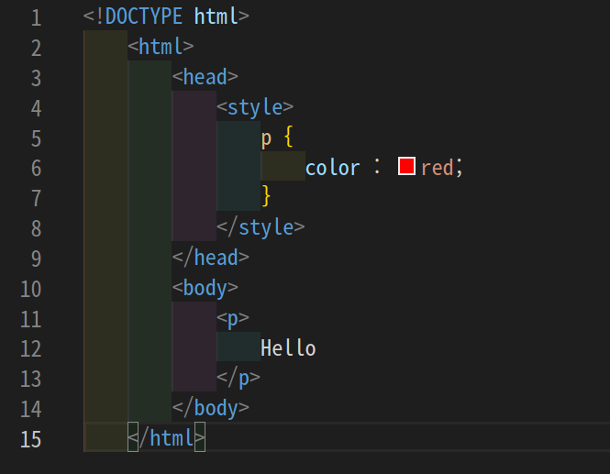Click the closing </style> tag
The image size is (610, 474).
tap(261, 227)
